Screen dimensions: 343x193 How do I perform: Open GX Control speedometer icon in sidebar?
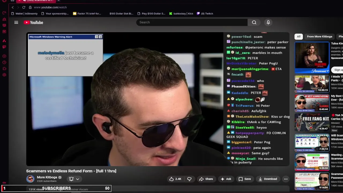(x=4, y=13)
